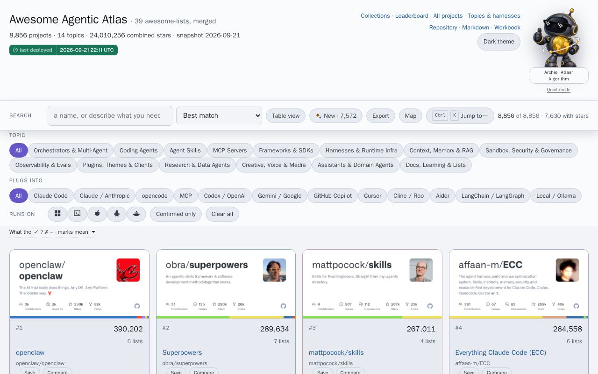Open the GitHub icon on affaan-m/ECC card
598x374 pixels.
coord(576,306)
